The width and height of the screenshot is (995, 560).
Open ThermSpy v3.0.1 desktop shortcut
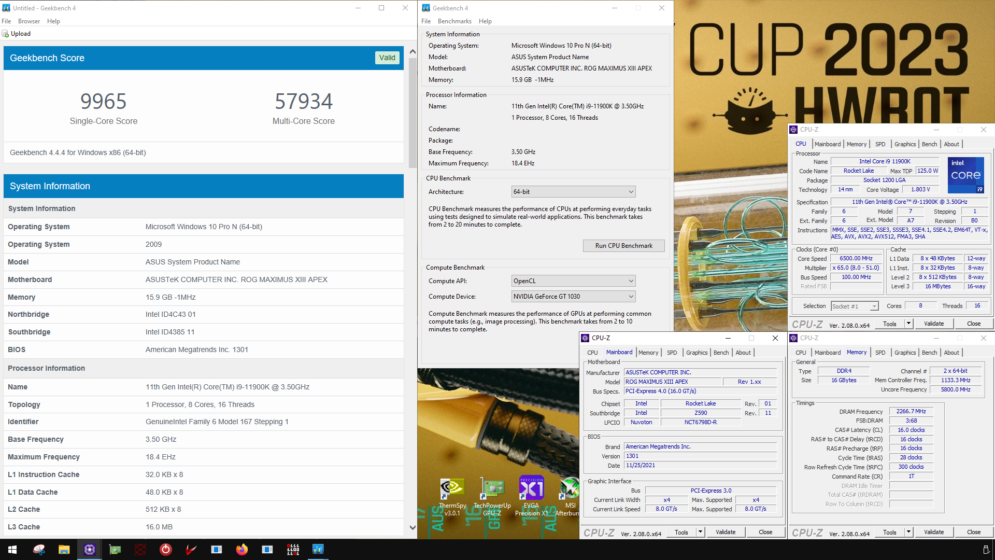(452, 497)
